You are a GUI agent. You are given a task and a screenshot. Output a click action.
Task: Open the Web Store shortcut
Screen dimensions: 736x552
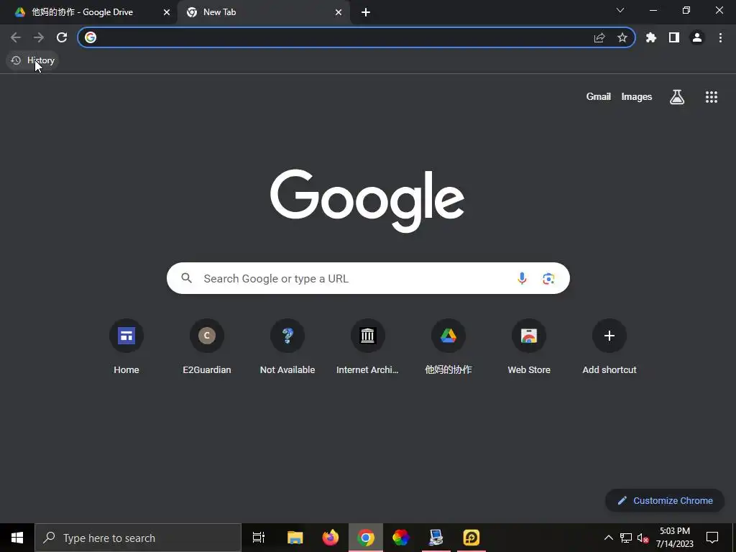[x=529, y=346]
